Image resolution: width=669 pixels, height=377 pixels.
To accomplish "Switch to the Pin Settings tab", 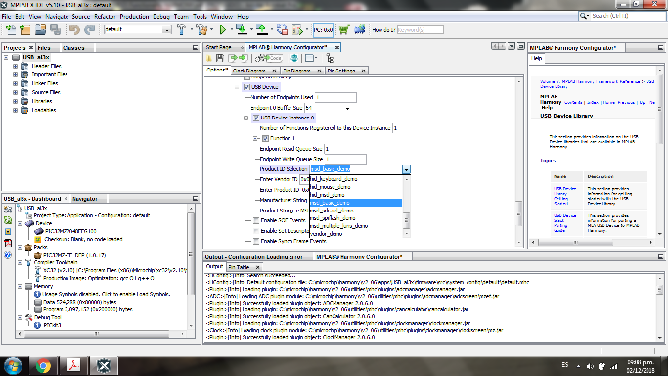I will pos(341,71).
